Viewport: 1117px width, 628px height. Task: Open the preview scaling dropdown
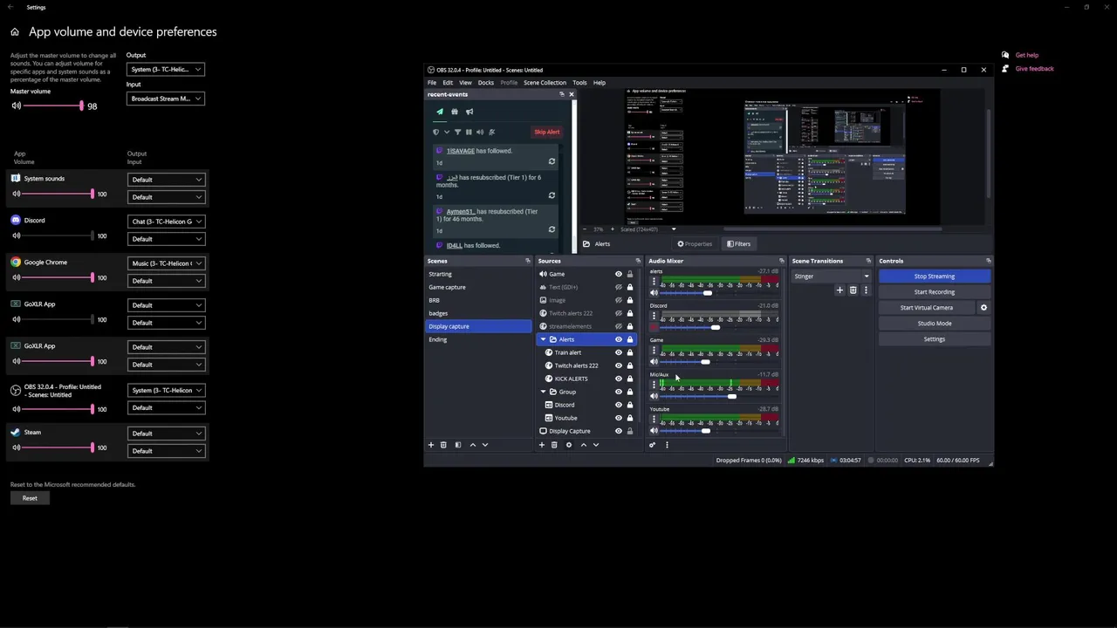pyautogui.click(x=647, y=229)
